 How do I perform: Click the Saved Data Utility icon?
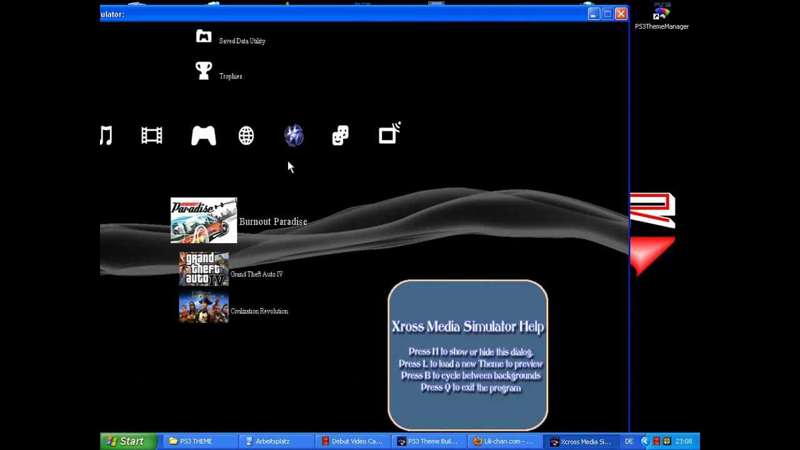[x=204, y=37]
